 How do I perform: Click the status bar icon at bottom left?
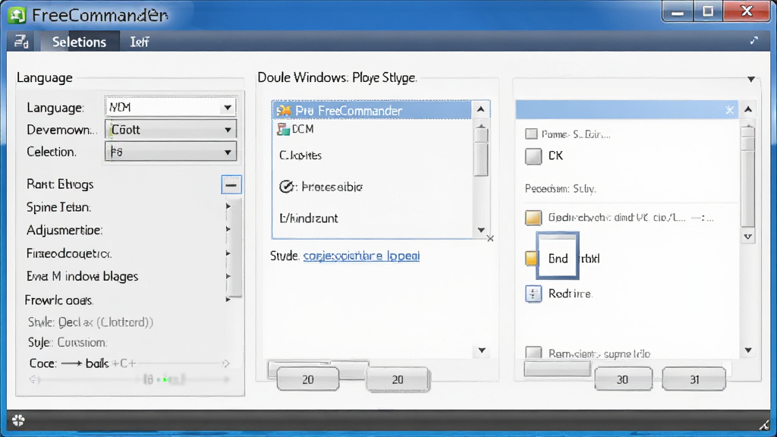18,420
